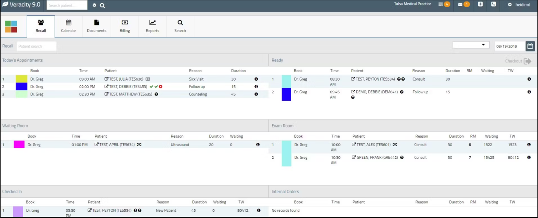Open the calendar picker beside the date field

coord(530,46)
